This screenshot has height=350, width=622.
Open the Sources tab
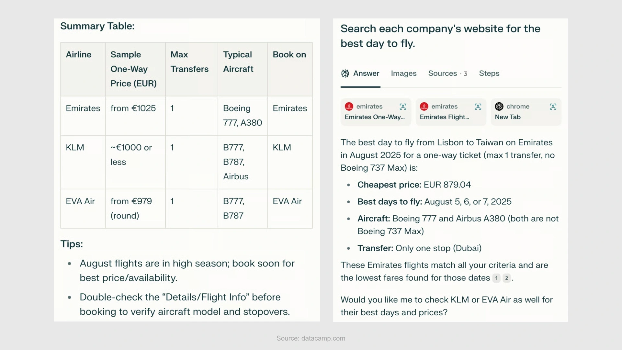(x=447, y=73)
